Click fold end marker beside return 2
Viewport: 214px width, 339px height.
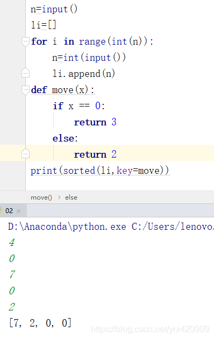pos(25,153)
